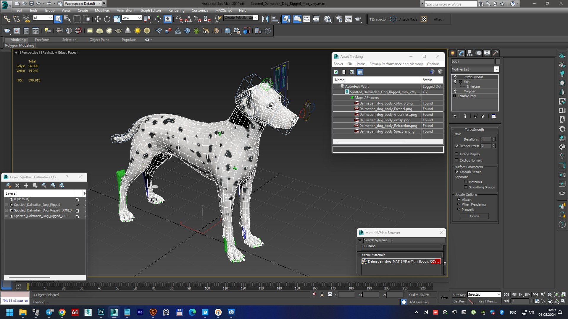Switch to the Freeform ribbon tab
The height and width of the screenshot is (319, 568).
click(42, 40)
